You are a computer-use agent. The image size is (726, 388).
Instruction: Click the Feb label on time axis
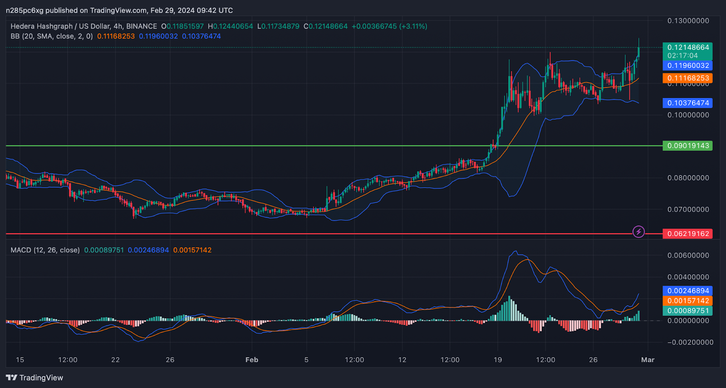(x=251, y=359)
